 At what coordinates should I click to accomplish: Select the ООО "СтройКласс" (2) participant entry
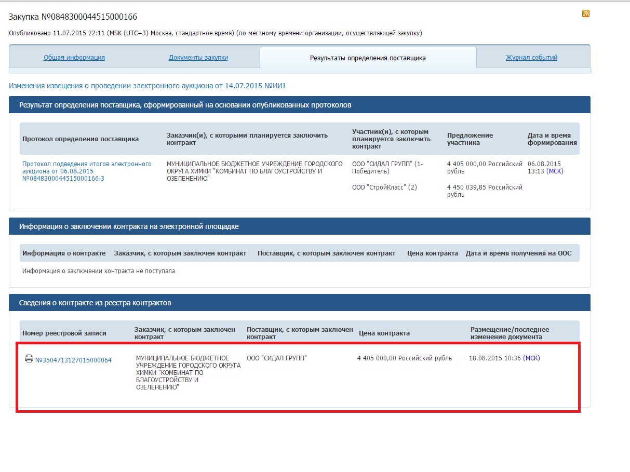384,187
